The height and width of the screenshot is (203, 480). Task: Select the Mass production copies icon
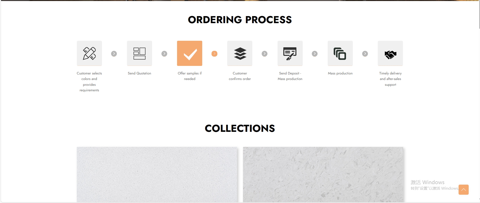tap(340, 53)
